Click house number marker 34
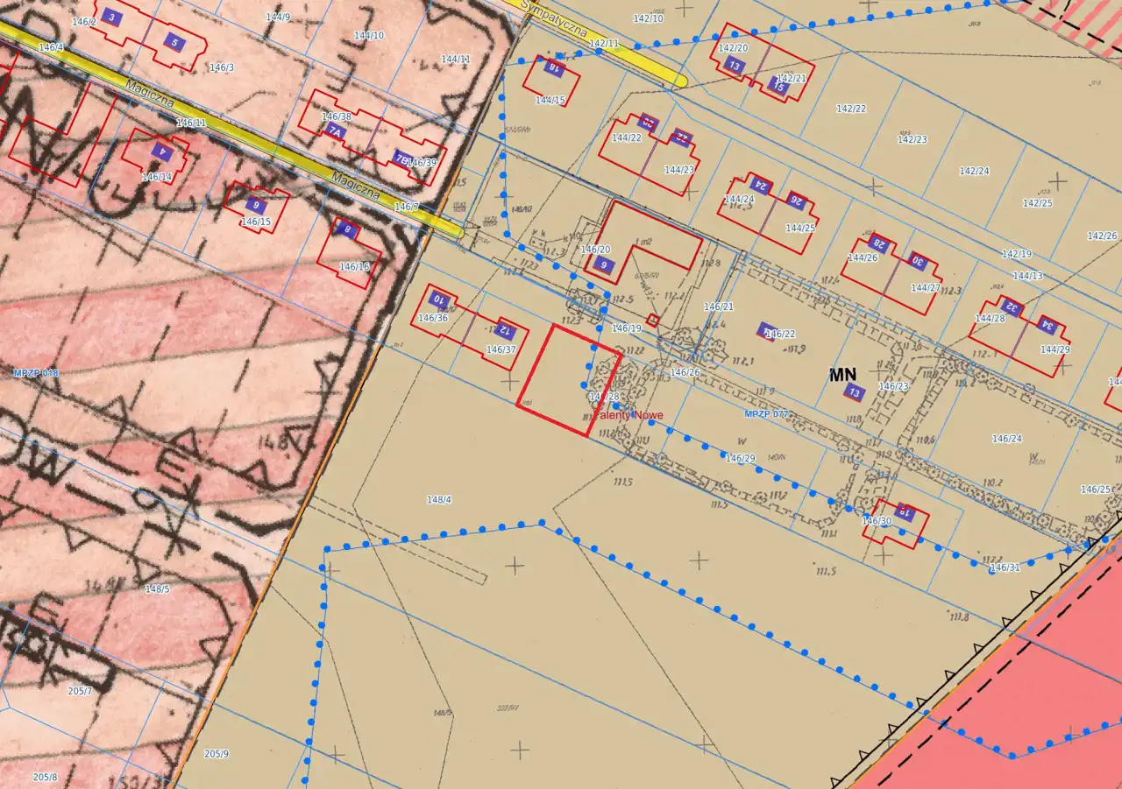Image resolution: width=1122 pixels, height=789 pixels. click(x=1047, y=325)
